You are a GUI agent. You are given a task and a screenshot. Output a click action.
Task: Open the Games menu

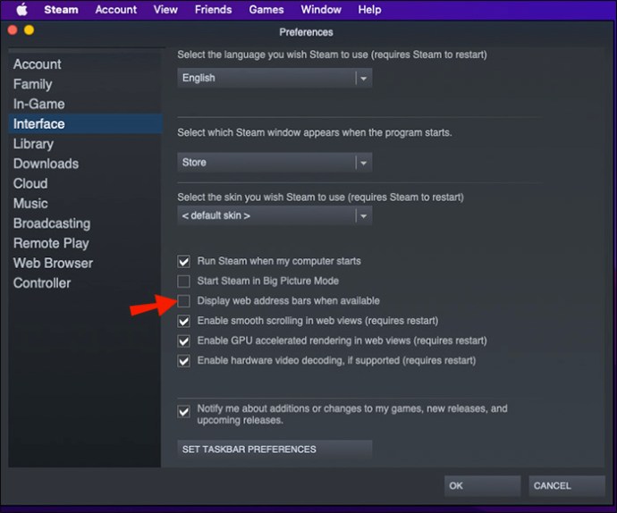266,10
